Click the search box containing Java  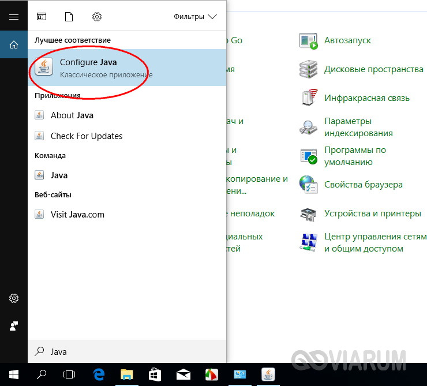click(127, 351)
